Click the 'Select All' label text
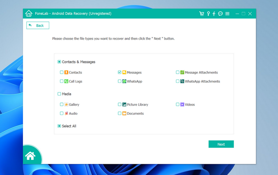The height and width of the screenshot is (175, 278). click(69, 126)
